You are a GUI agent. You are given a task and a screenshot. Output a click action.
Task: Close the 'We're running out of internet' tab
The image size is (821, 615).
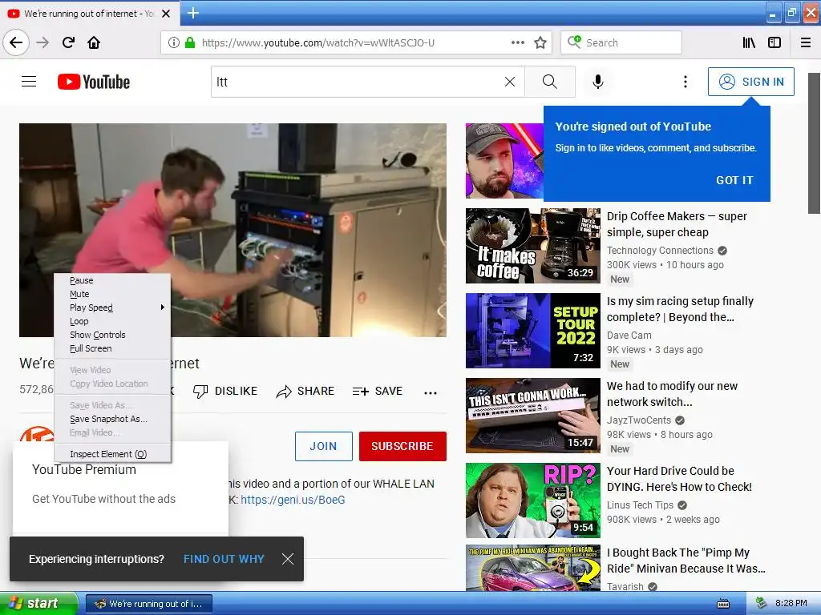(x=166, y=14)
